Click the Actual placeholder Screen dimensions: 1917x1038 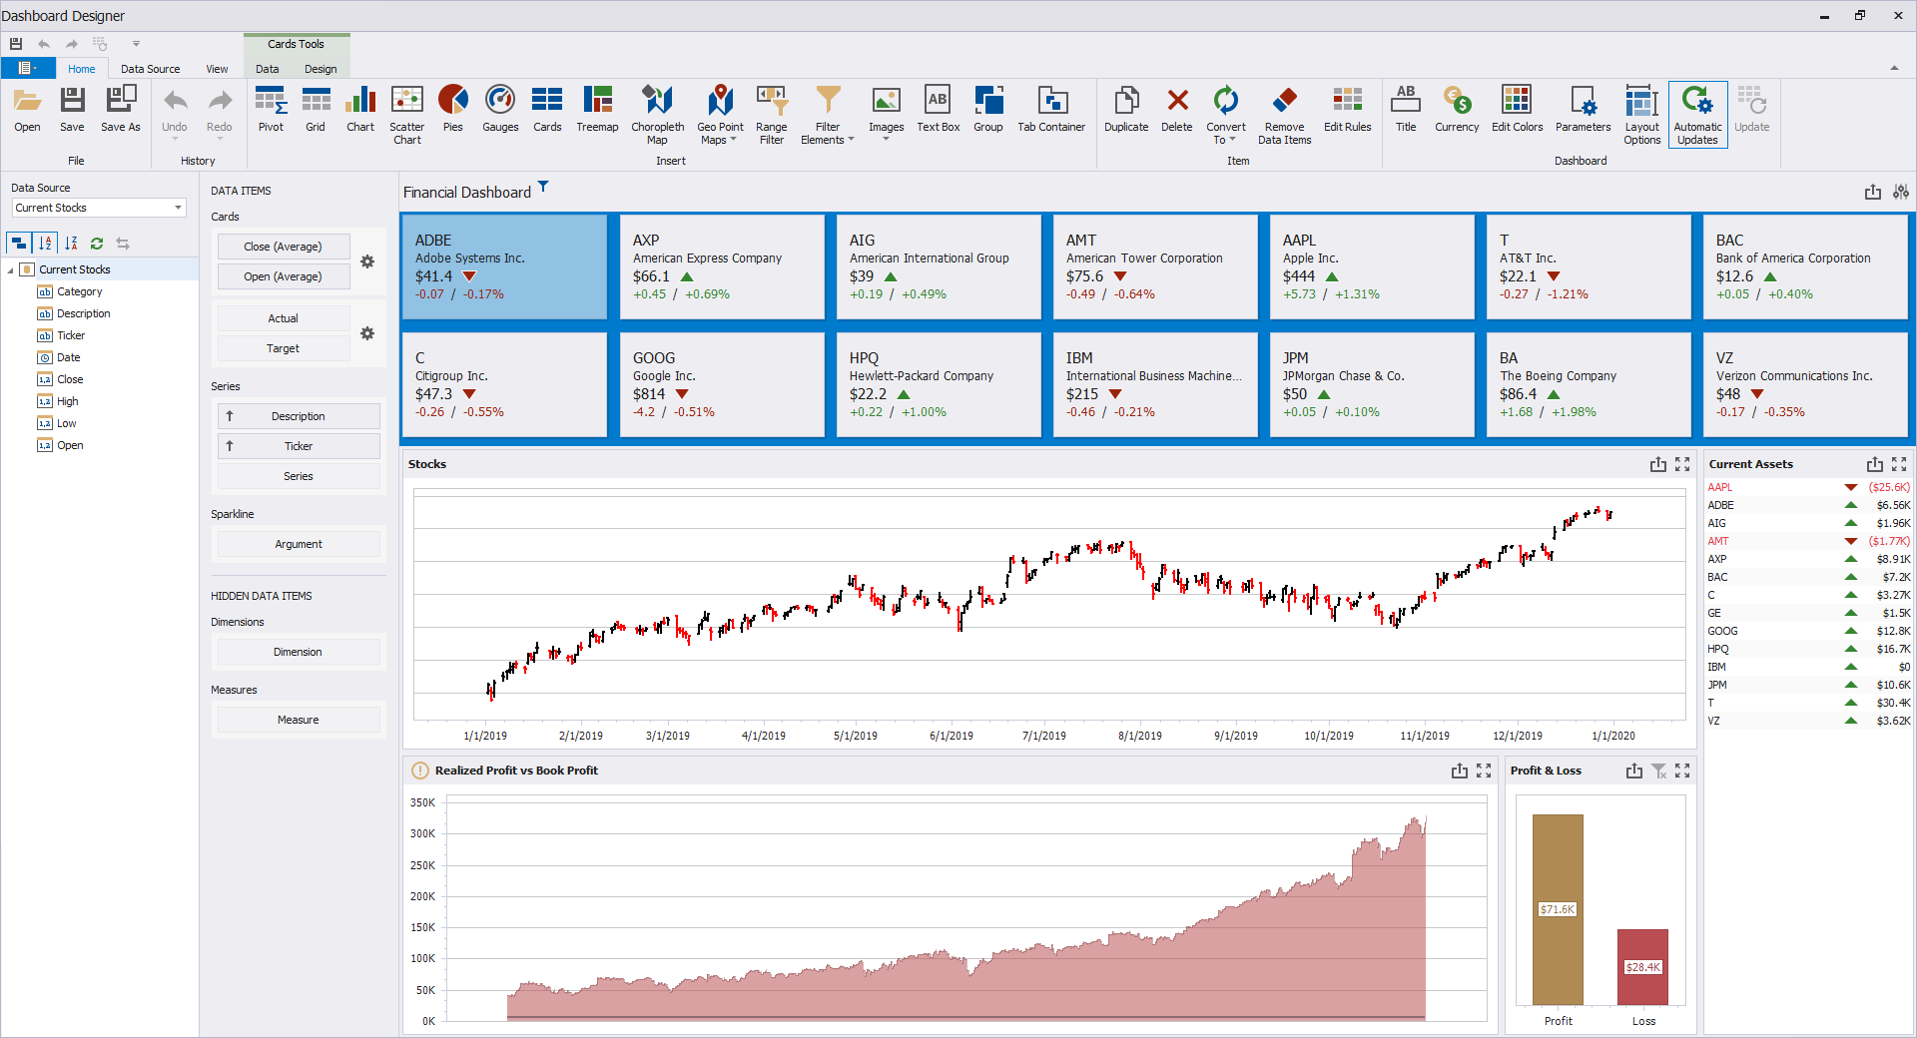pos(283,318)
